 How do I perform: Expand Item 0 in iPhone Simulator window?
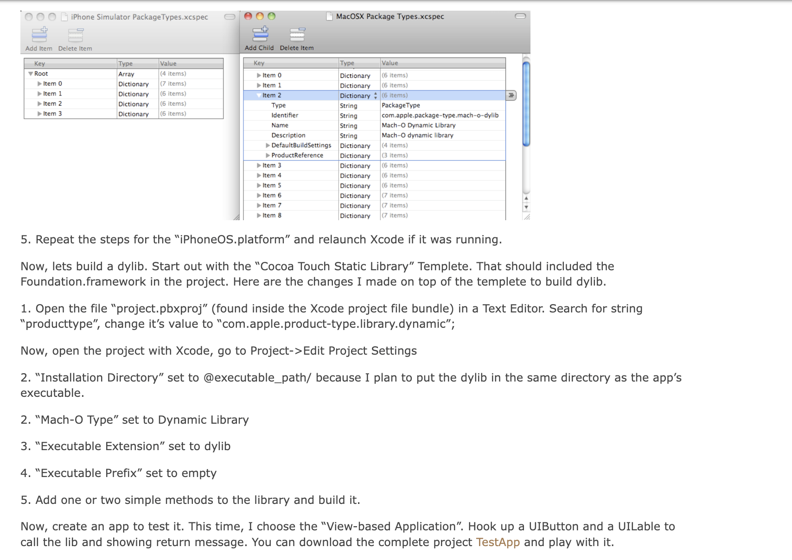[x=40, y=84]
